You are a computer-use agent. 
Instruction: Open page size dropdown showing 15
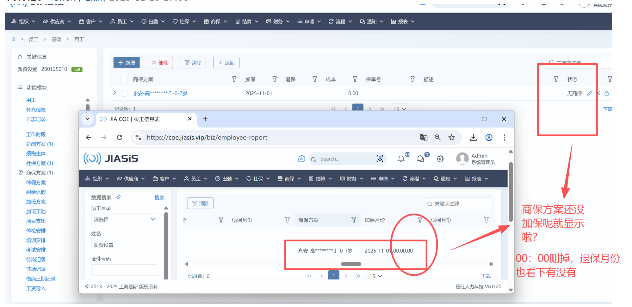pyautogui.click(x=375, y=276)
